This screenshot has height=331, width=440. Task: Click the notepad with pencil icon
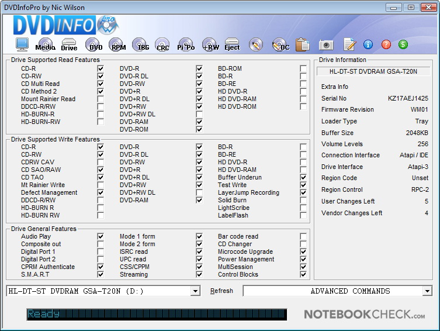349,44
